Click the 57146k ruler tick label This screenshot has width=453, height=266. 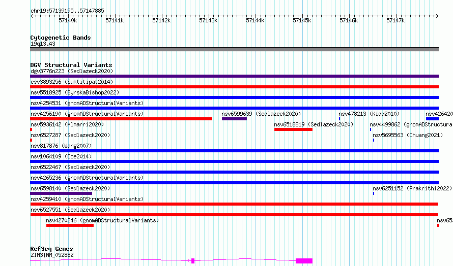click(349, 20)
